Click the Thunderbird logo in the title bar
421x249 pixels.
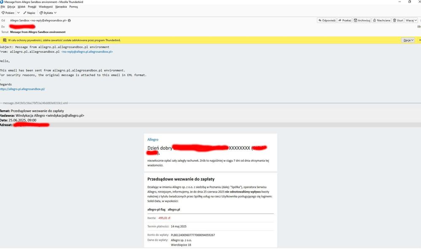click(x=2, y=2)
